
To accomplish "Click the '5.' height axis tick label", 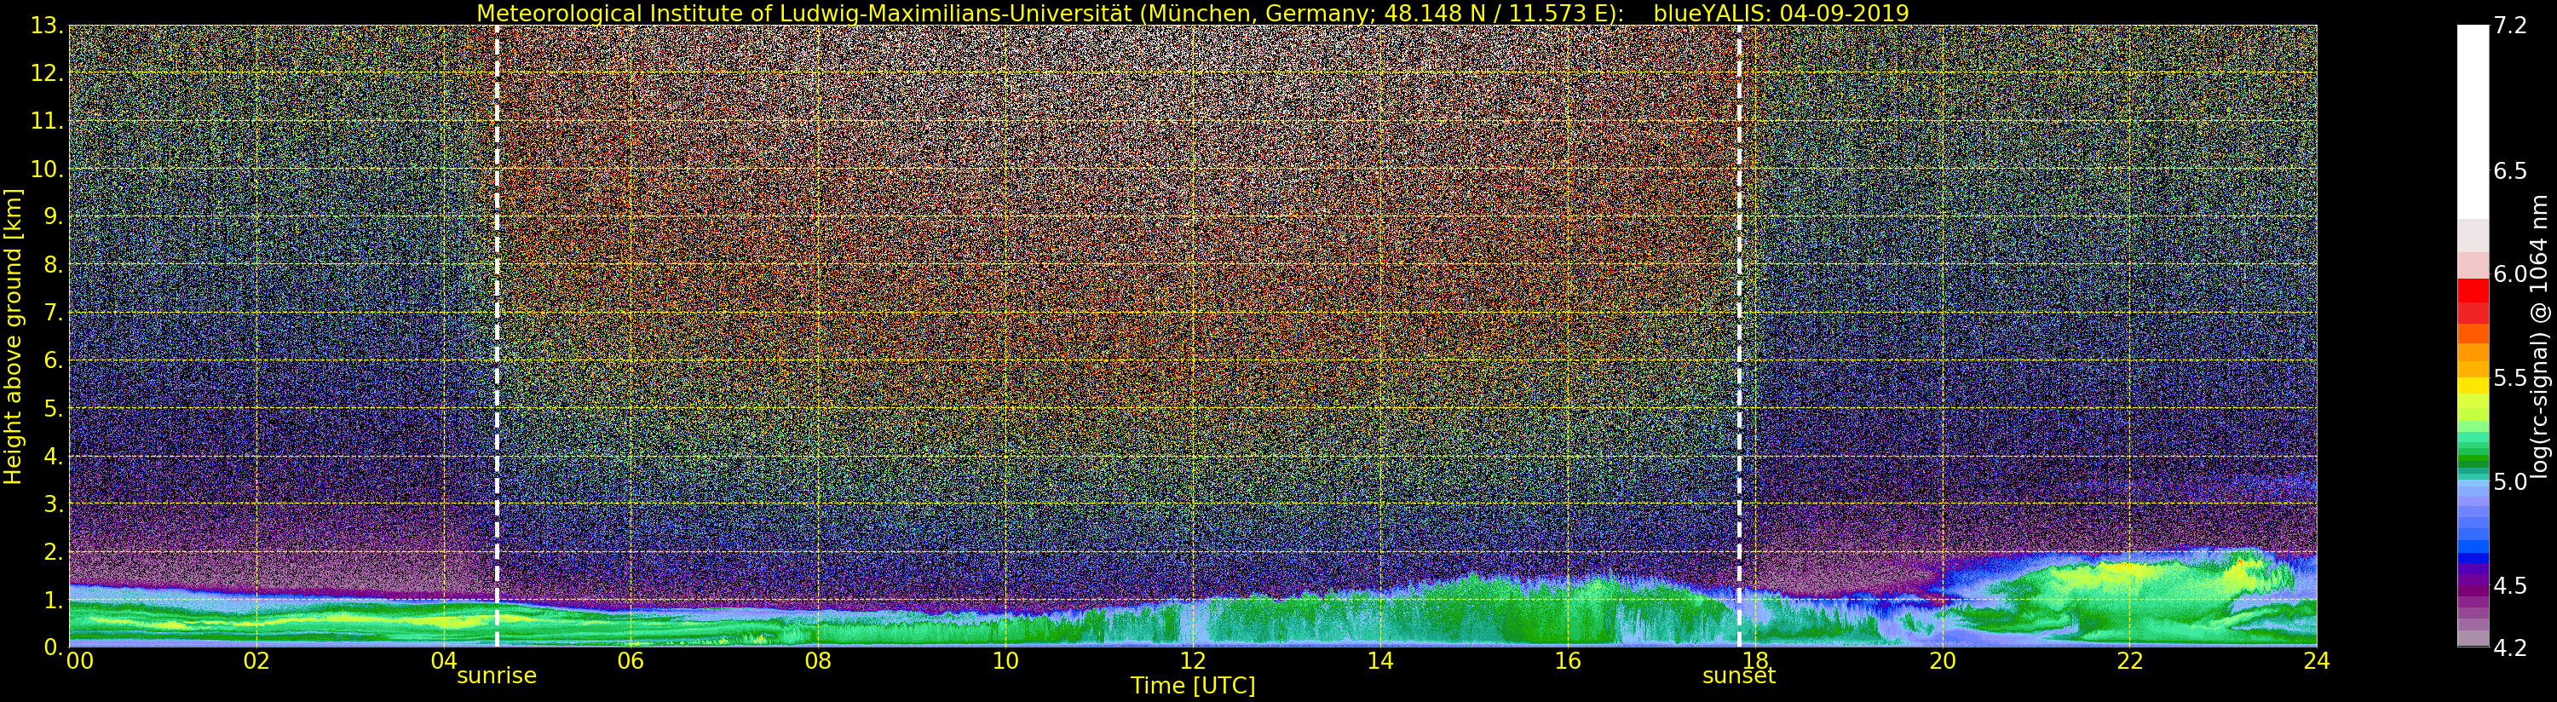I will pyautogui.click(x=54, y=408).
